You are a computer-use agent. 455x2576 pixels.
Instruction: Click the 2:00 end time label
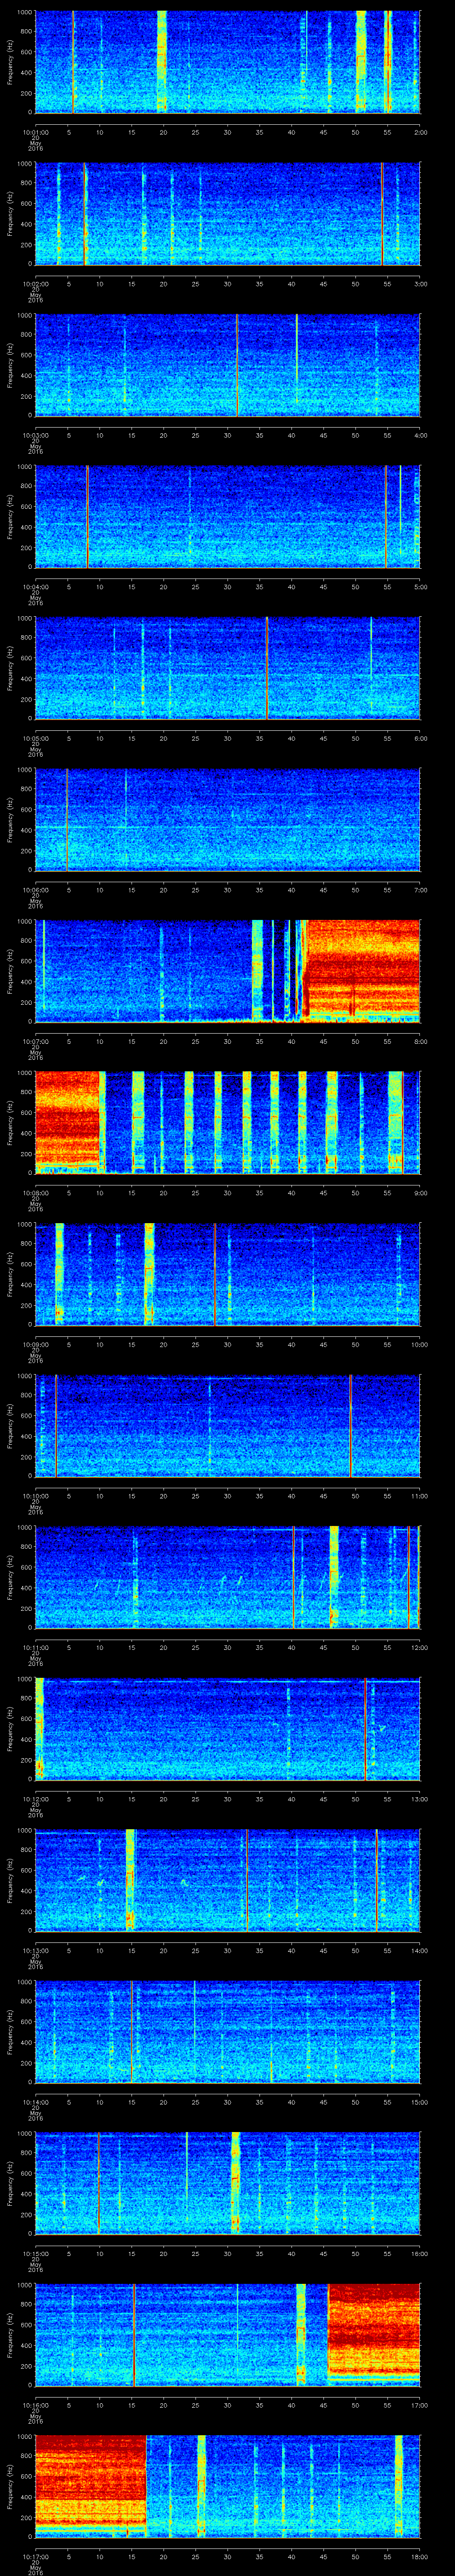[x=420, y=132]
